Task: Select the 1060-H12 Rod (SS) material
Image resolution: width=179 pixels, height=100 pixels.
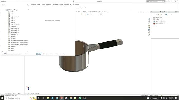Action: pos(15,16)
